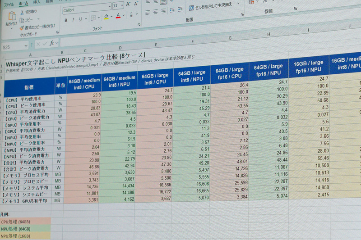Click the Paste (貼り付け) clipboard icon
Image resolution: width=361 pixels, height=240 pixels.
coord(12,17)
